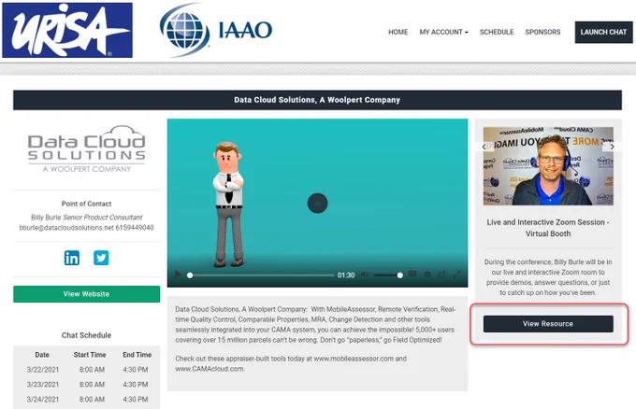Click the video share icon

click(441, 275)
